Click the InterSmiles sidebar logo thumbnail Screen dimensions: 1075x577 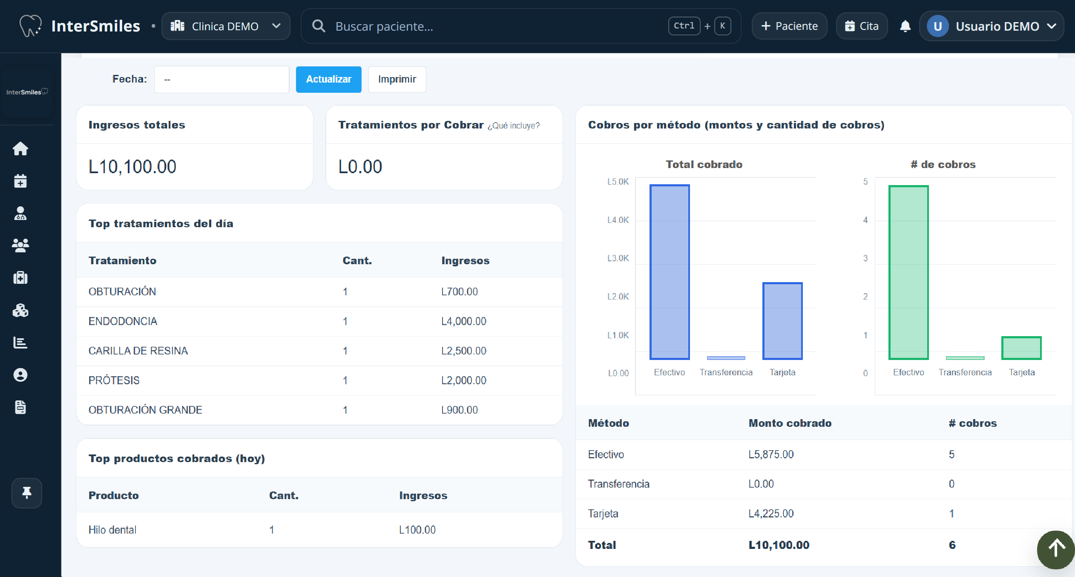coord(27,92)
